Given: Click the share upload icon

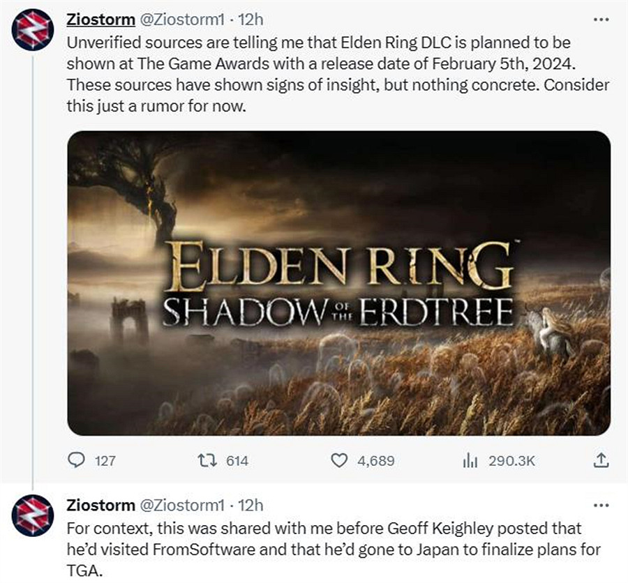Looking at the screenshot, I should click(x=601, y=460).
